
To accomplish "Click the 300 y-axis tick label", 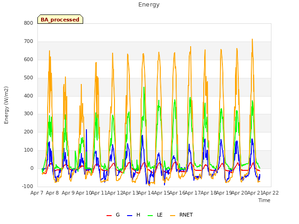I will point(28,114).
